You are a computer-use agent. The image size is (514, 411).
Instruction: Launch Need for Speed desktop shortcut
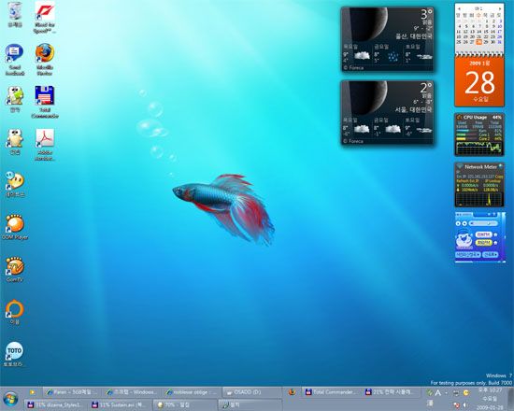click(45, 18)
